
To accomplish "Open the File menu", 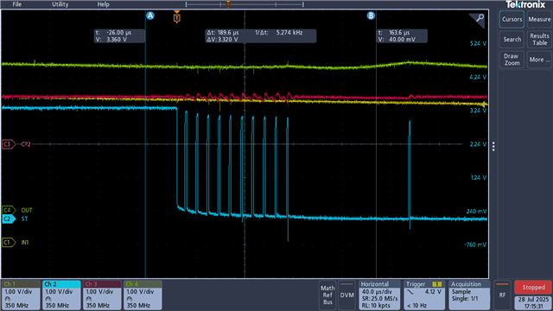I will click(x=16, y=4).
